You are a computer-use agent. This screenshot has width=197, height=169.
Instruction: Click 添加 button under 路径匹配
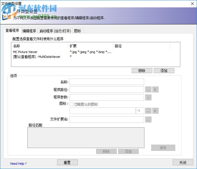point(128,151)
